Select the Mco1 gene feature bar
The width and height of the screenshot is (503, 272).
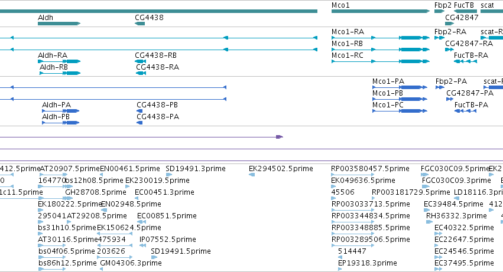pos(381,11)
